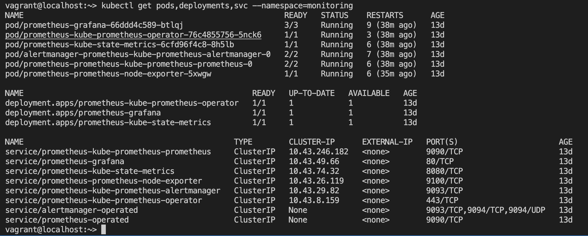
Task: Click port value 443/TCP
Action: click(442, 200)
